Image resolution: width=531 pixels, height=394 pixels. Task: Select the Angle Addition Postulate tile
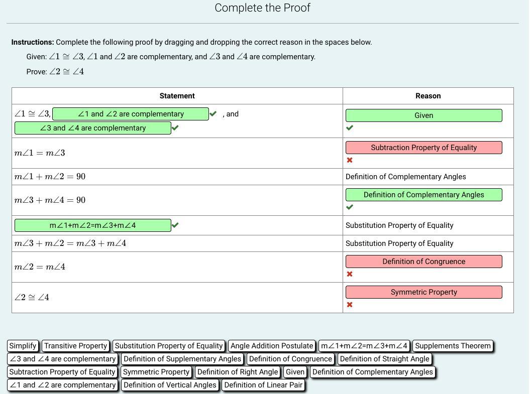[272, 346]
